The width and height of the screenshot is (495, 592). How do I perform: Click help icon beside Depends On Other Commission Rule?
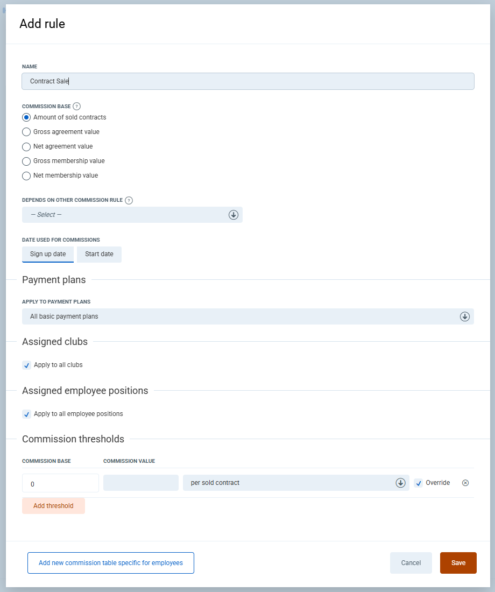(x=129, y=200)
